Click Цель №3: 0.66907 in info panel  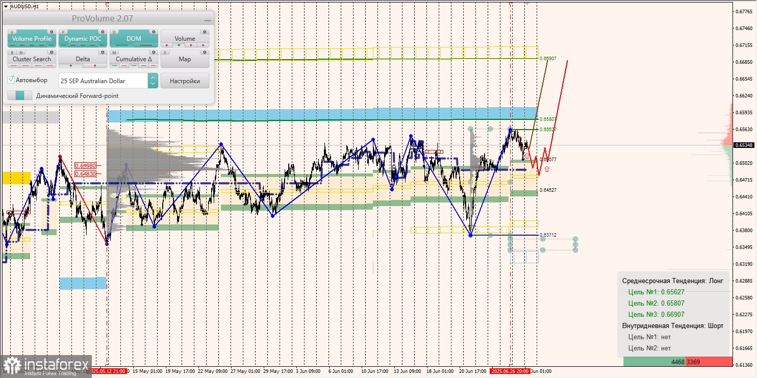click(656, 314)
